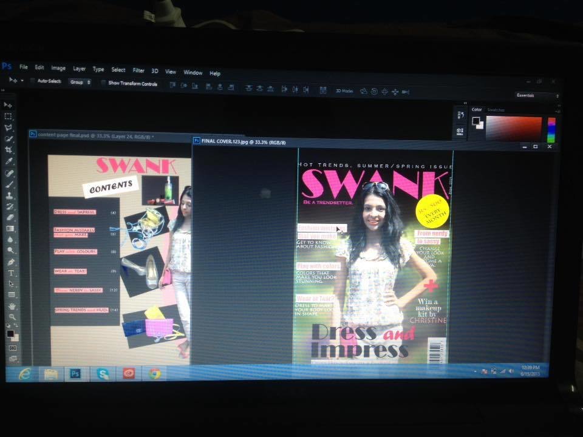Open the Window menu
583x437 pixels.
(x=193, y=72)
